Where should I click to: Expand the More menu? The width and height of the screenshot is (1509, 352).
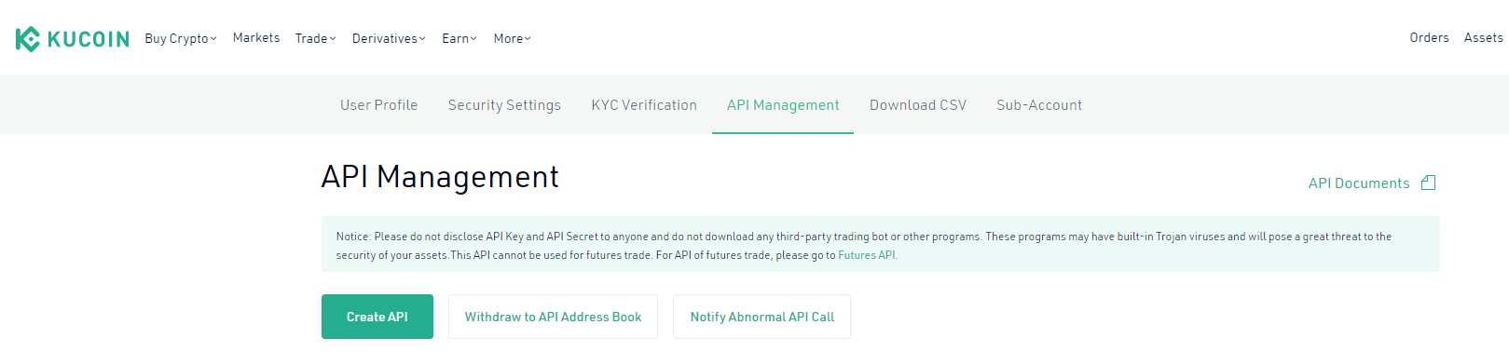pyautogui.click(x=512, y=39)
